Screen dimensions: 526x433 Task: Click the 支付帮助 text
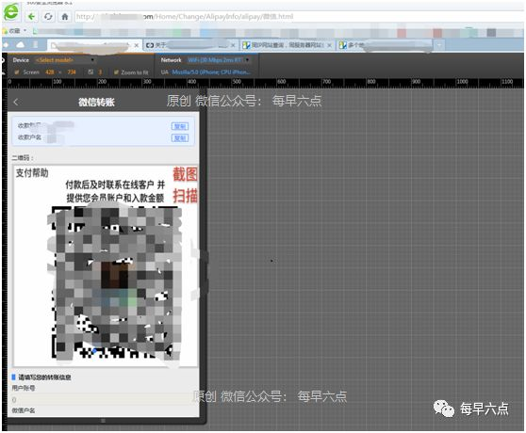point(32,173)
